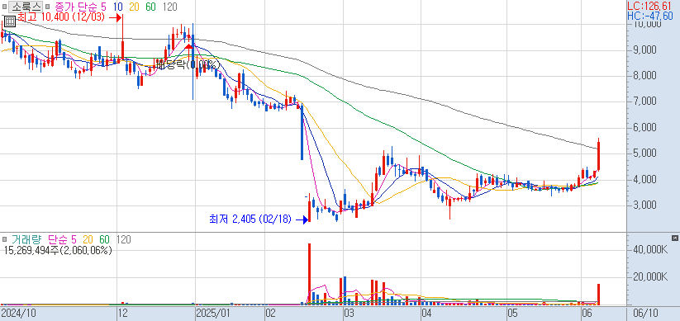This screenshot has height=321, width=680.
Task: Toggle the square marker before 종가 단순
Action: point(48,7)
